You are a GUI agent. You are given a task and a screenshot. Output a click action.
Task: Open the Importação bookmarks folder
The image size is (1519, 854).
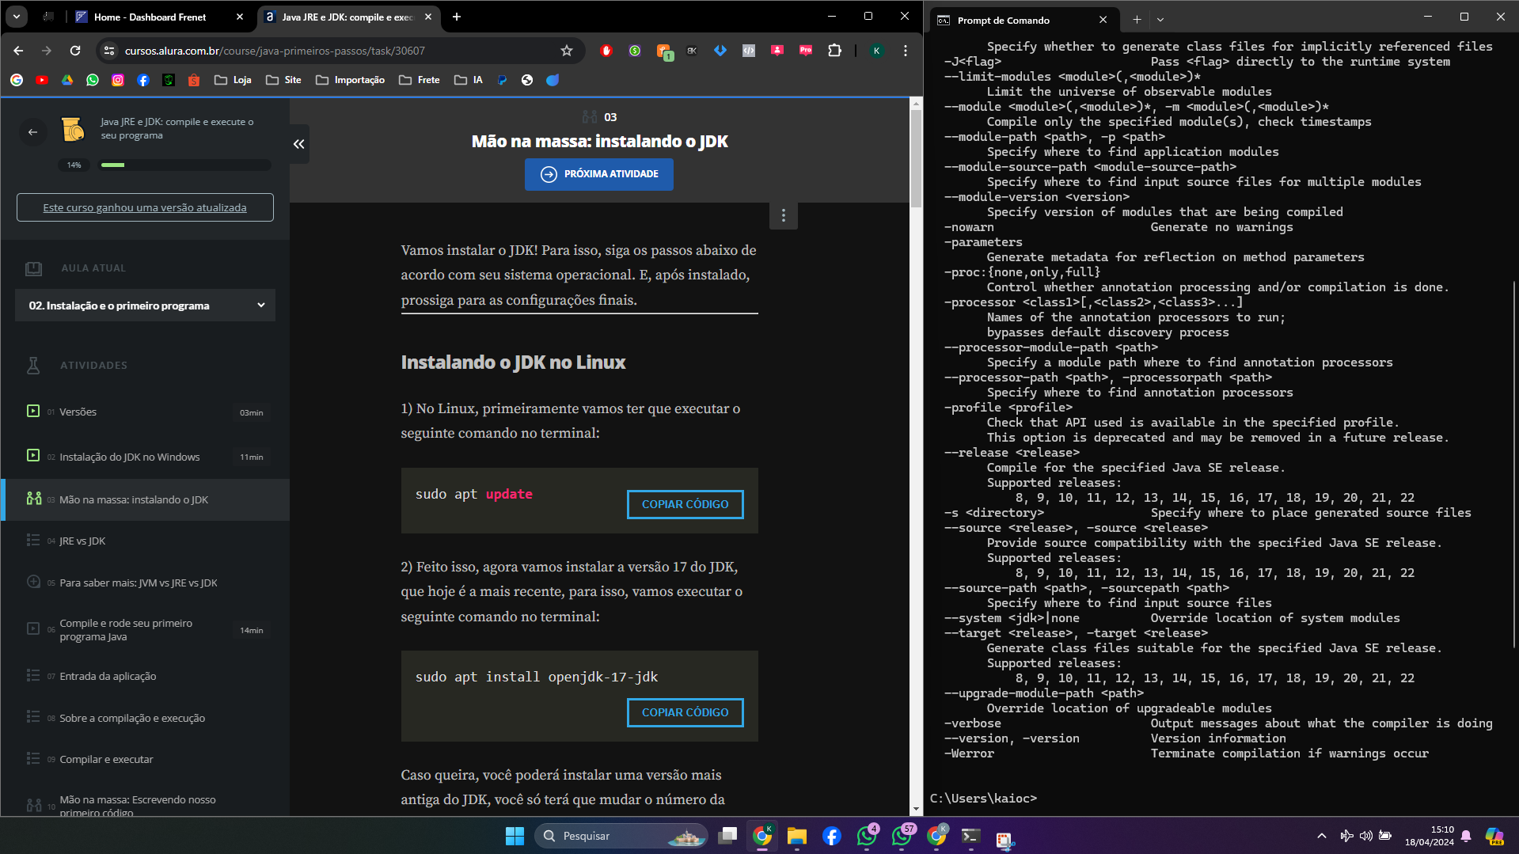pyautogui.click(x=350, y=80)
